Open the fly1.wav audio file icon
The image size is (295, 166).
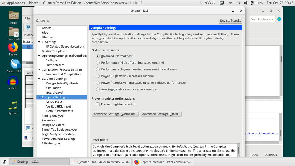[13, 108]
